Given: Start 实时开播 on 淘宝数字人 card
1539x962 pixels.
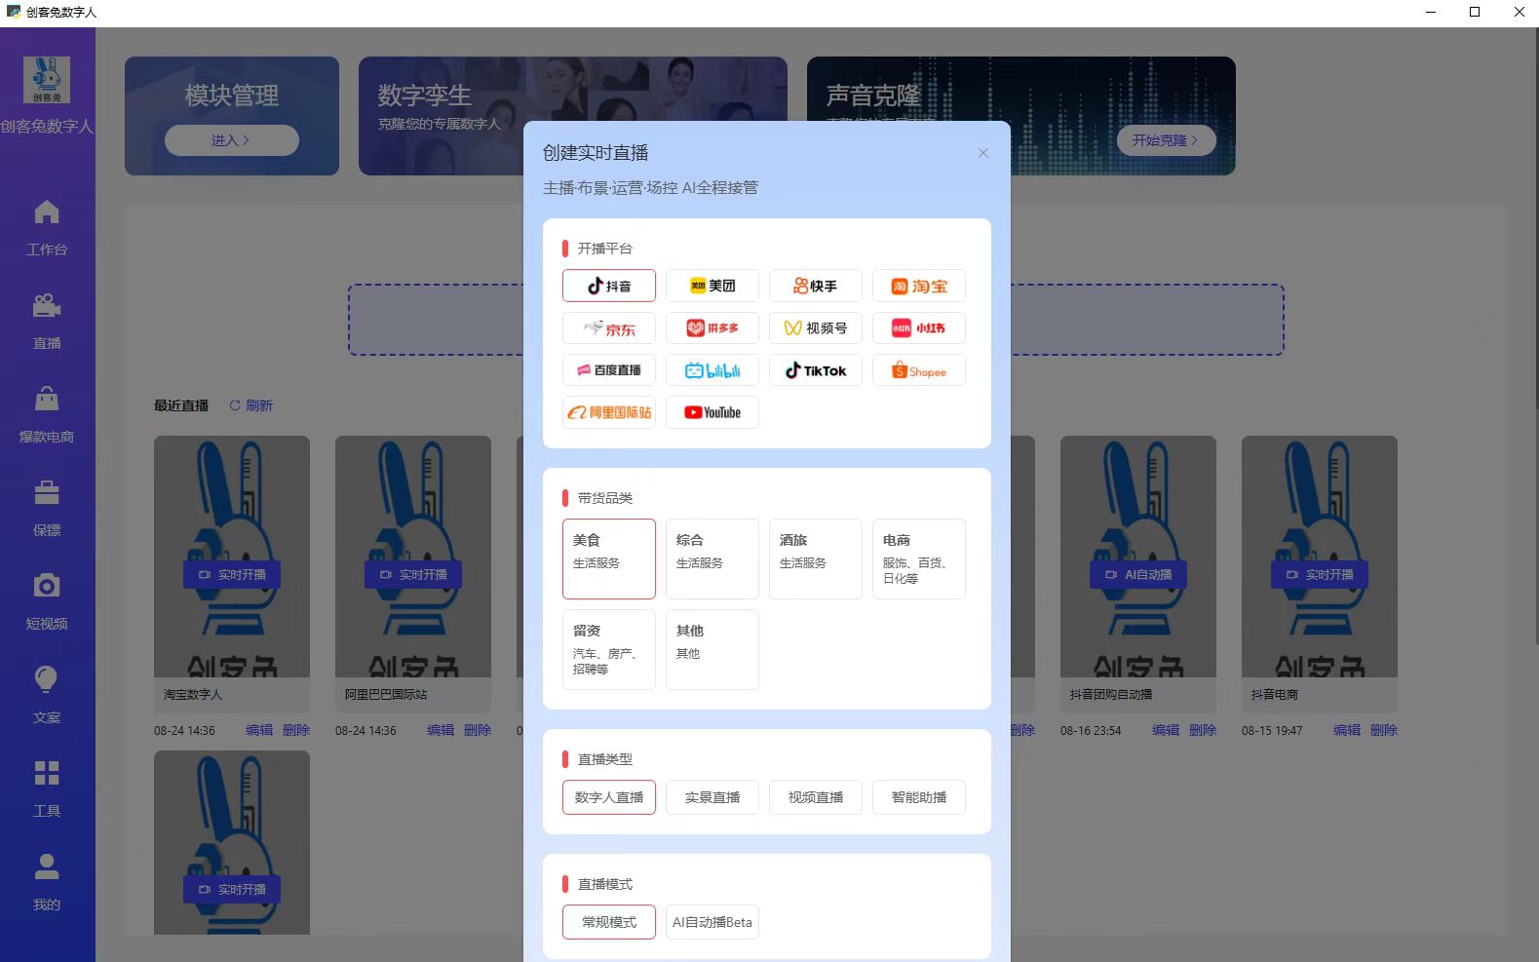Looking at the screenshot, I should [x=232, y=575].
